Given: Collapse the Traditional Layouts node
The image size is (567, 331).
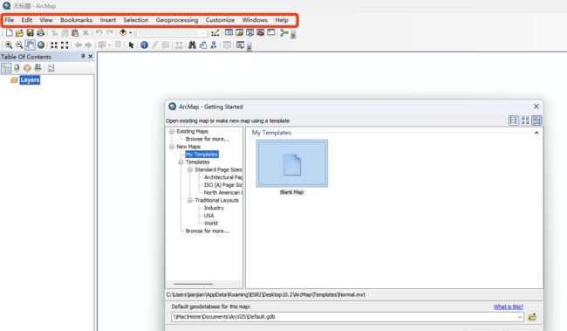Looking at the screenshot, I should [190, 200].
